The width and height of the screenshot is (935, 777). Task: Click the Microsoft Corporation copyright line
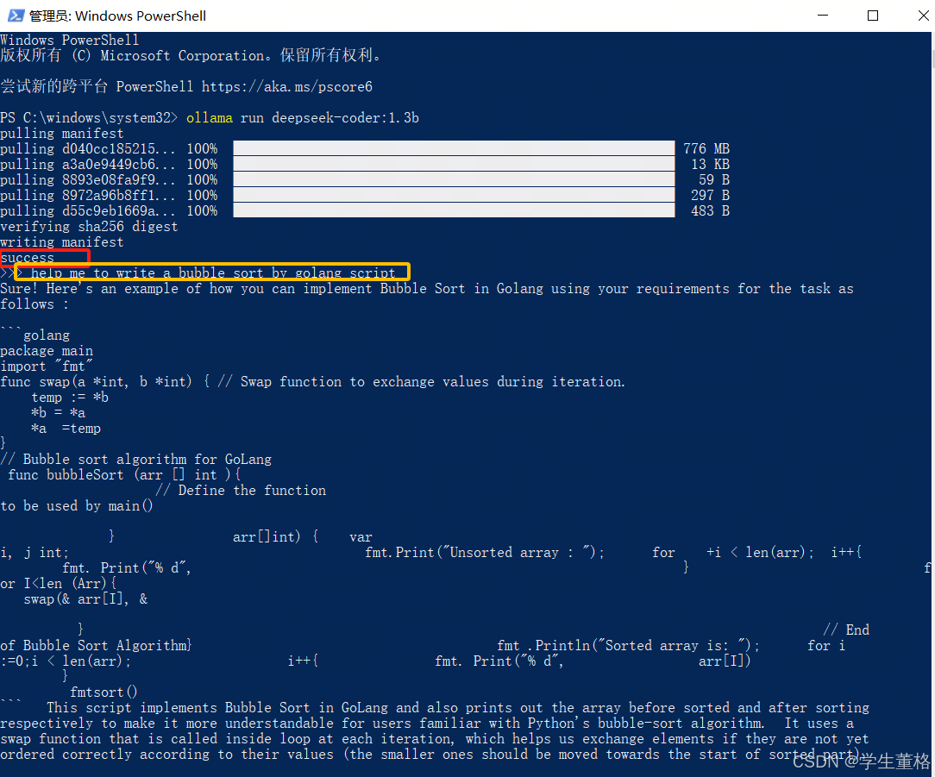coord(191,55)
